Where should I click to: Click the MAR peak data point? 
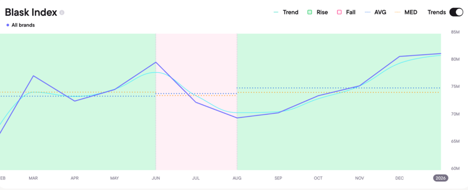pos(33,76)
